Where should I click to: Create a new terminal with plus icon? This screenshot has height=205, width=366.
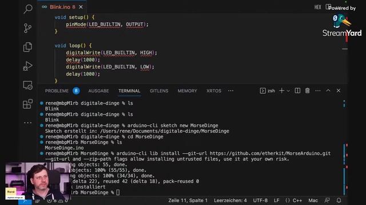pos(281,91)
